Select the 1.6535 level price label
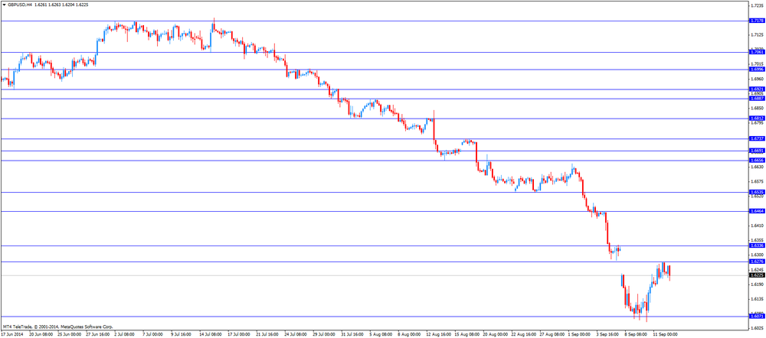 (x=756, y=192)
